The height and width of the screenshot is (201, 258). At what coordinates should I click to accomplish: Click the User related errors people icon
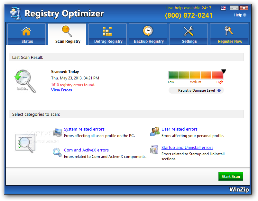155,131
